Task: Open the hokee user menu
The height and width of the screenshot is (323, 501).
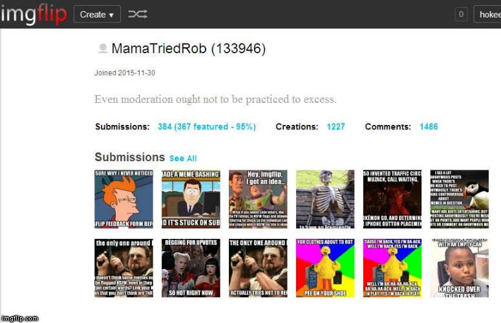Action: [487, 14]
